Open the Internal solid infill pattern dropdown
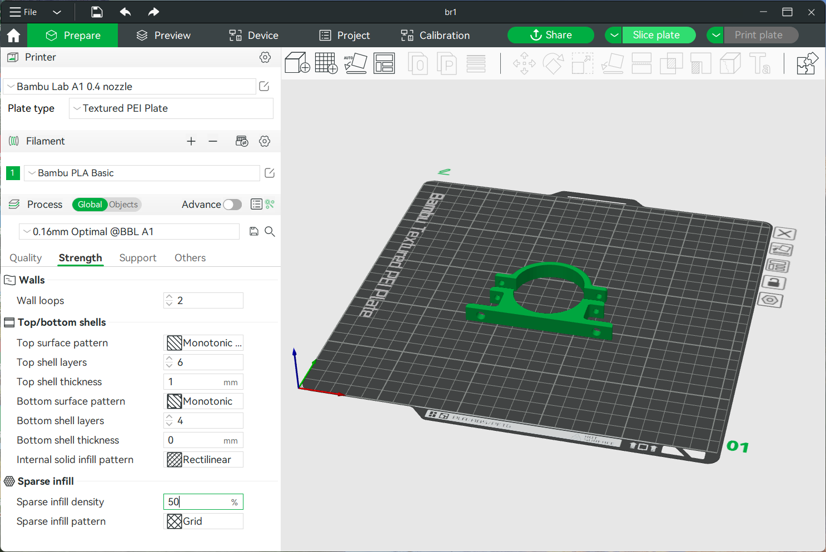This screenshot has height=552, width=826. [x=204, y=460]
